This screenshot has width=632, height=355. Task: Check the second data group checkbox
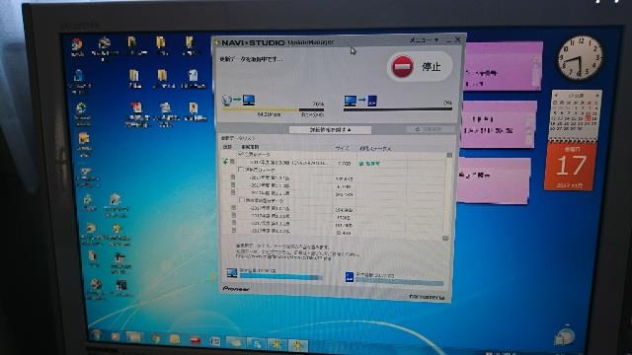tap(241, 170)
